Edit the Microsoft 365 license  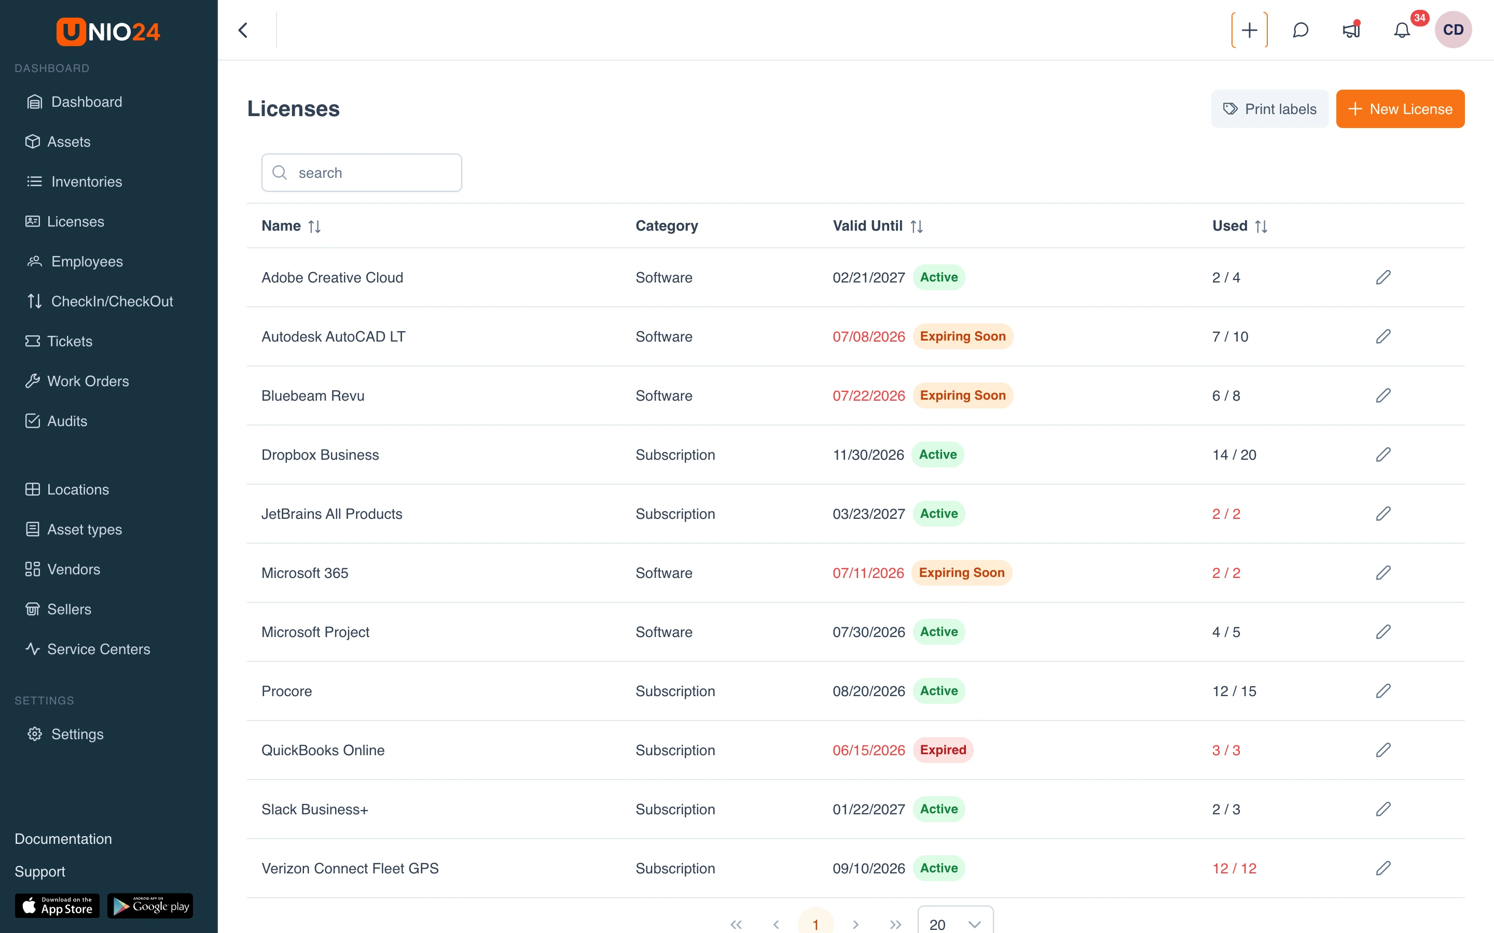[1383, 573]
